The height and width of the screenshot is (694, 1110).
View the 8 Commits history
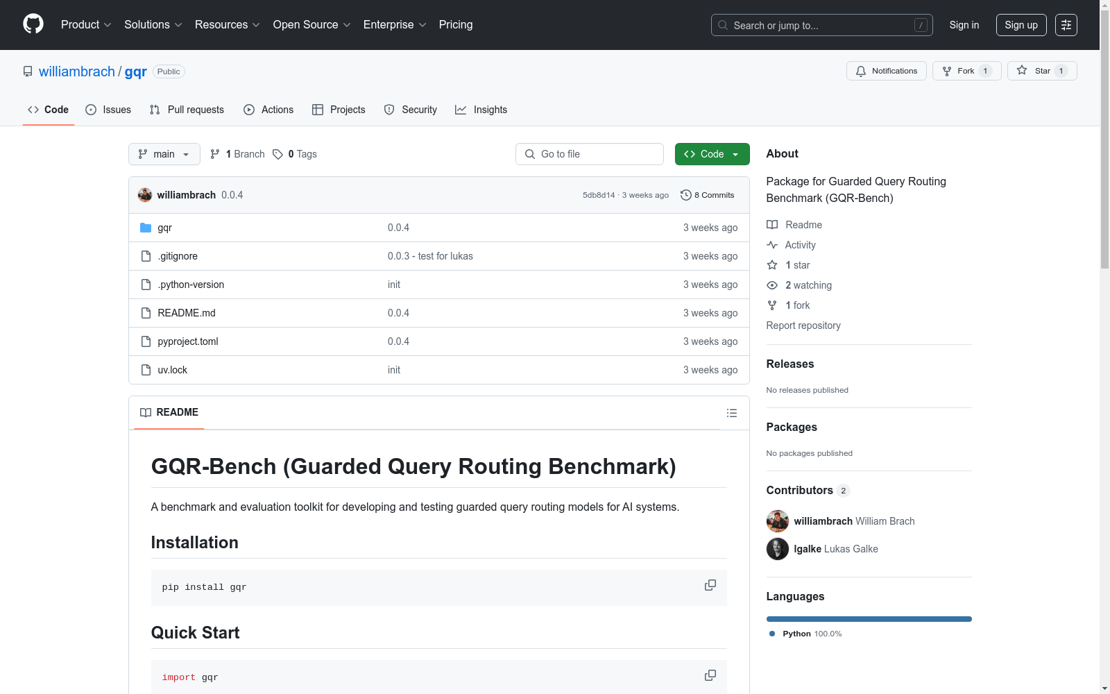click(708, 195)
